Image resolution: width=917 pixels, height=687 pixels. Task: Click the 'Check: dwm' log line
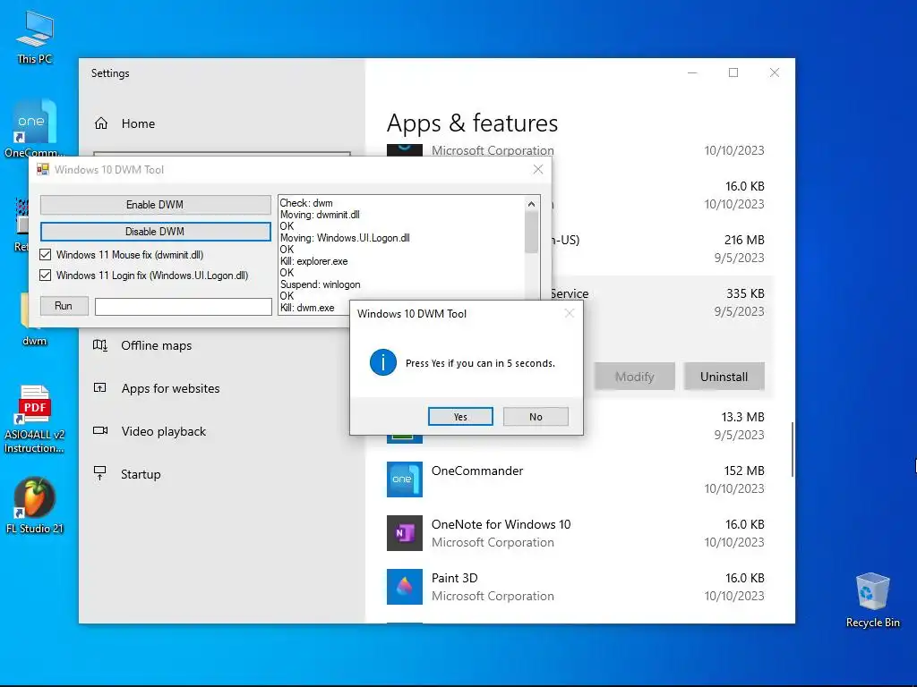306,203
